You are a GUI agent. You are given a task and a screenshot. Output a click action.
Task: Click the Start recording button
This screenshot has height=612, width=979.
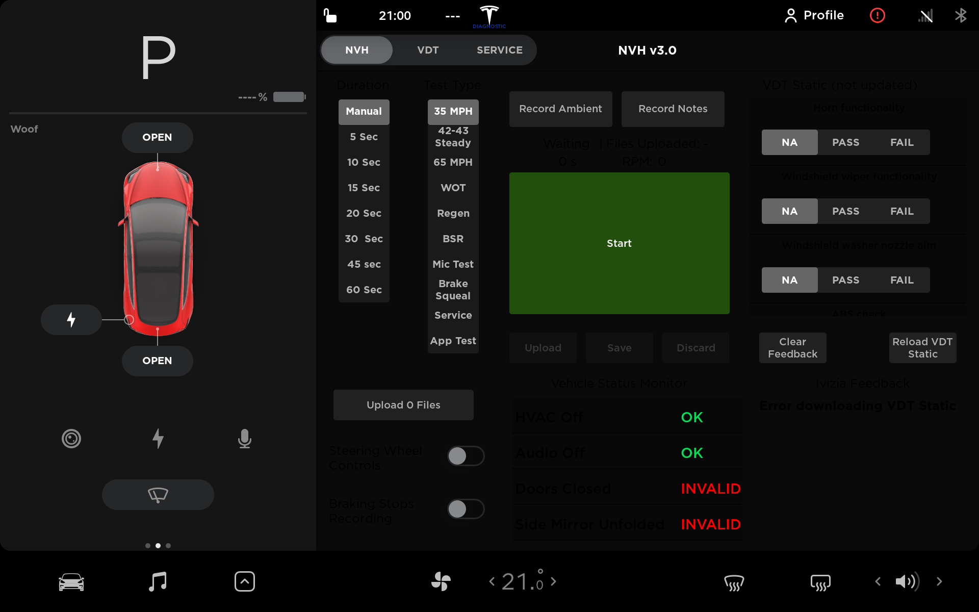click(x=619, y=243)
